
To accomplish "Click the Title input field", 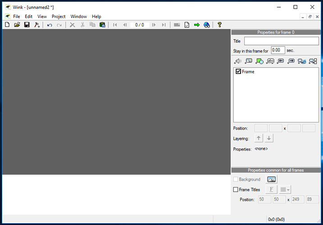I will click(x=281, y=41).
